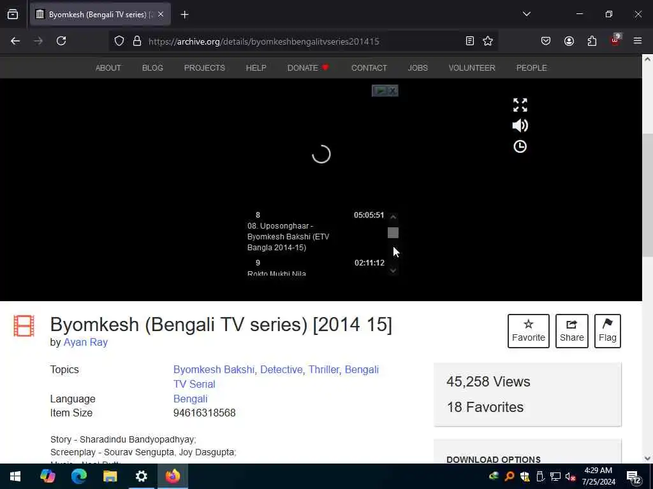
Task: Open the Firefox account icon
Action: pyautogui.click(x=569, y=41)
